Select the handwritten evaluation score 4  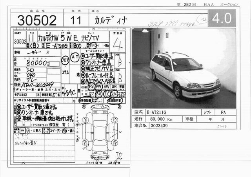coord(118,44)
